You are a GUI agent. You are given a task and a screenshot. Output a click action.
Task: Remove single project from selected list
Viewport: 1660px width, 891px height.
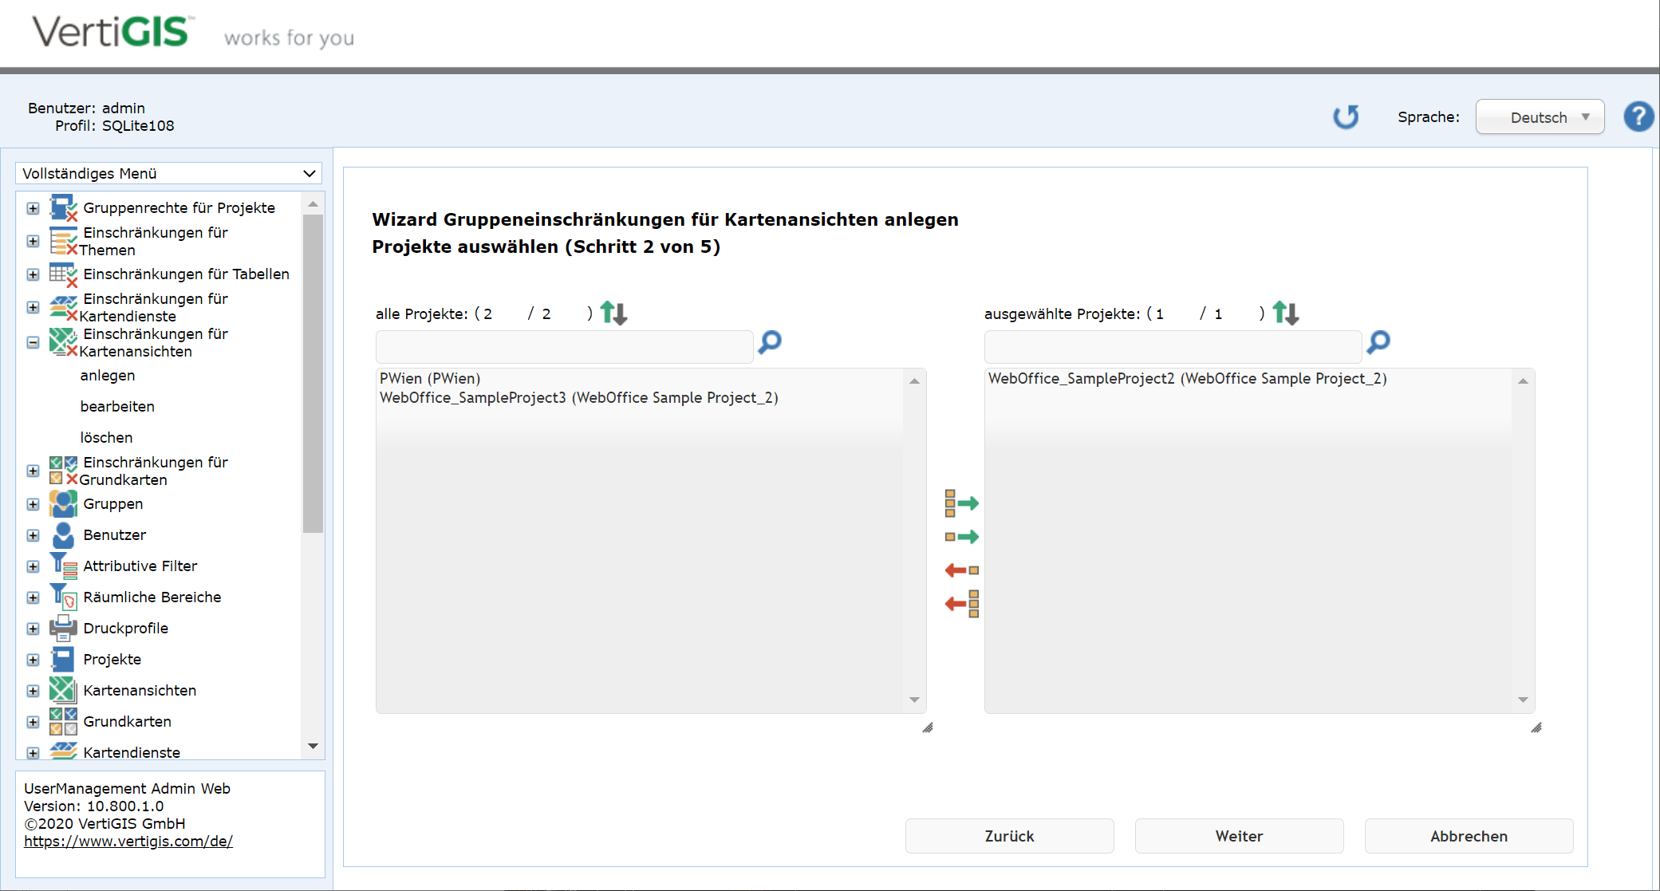click(961, 570)
